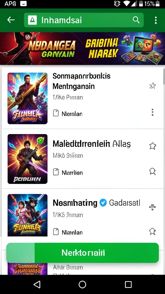Image resolution: width=165 pixels, height=294 pixels.
Task: Open the Maledtdrenlein Alas title
Action: pyautogui.click(x=92, y=144)
